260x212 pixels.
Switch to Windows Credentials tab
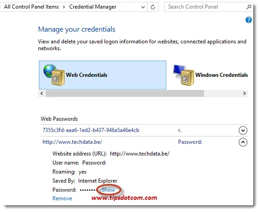[210, 75]
